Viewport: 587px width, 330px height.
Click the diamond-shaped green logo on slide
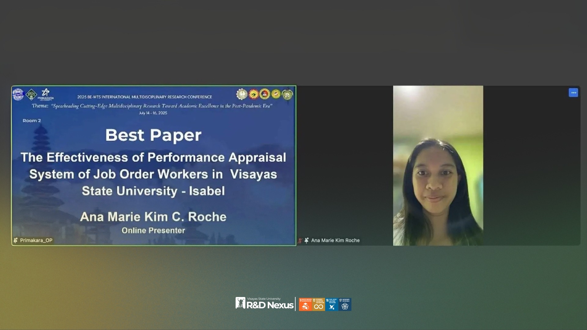point(31,95)
